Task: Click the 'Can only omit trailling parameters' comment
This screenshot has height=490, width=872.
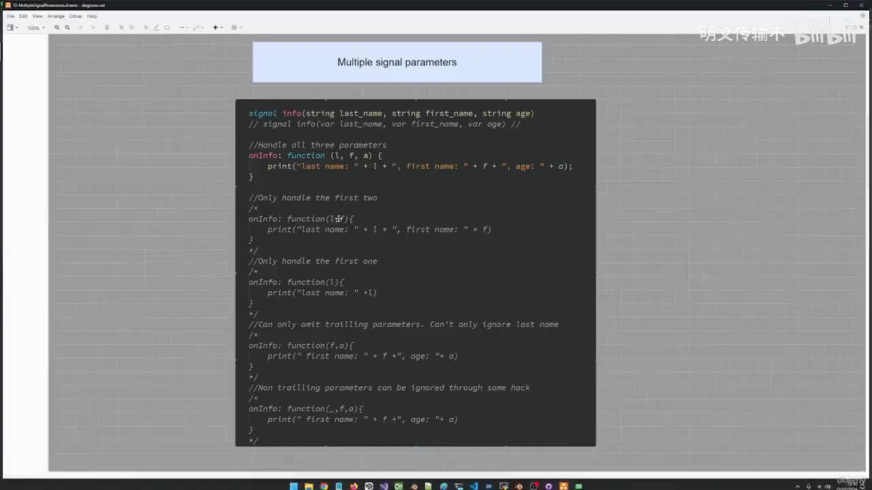Action: click(x=403, y=325)
